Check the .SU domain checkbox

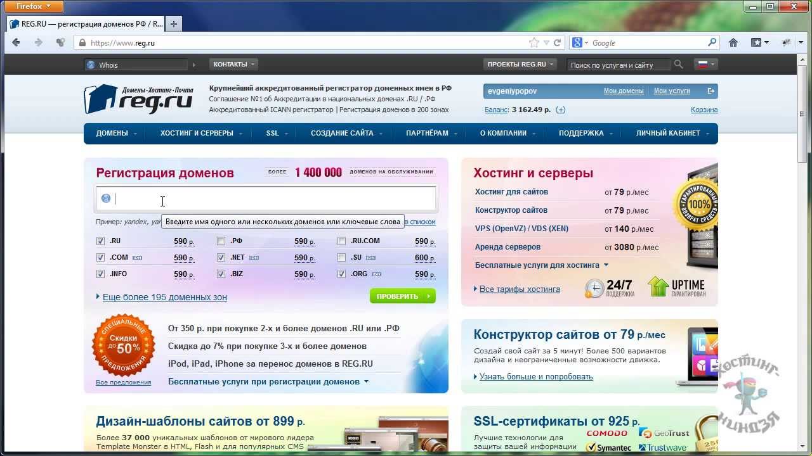point(341,257)
